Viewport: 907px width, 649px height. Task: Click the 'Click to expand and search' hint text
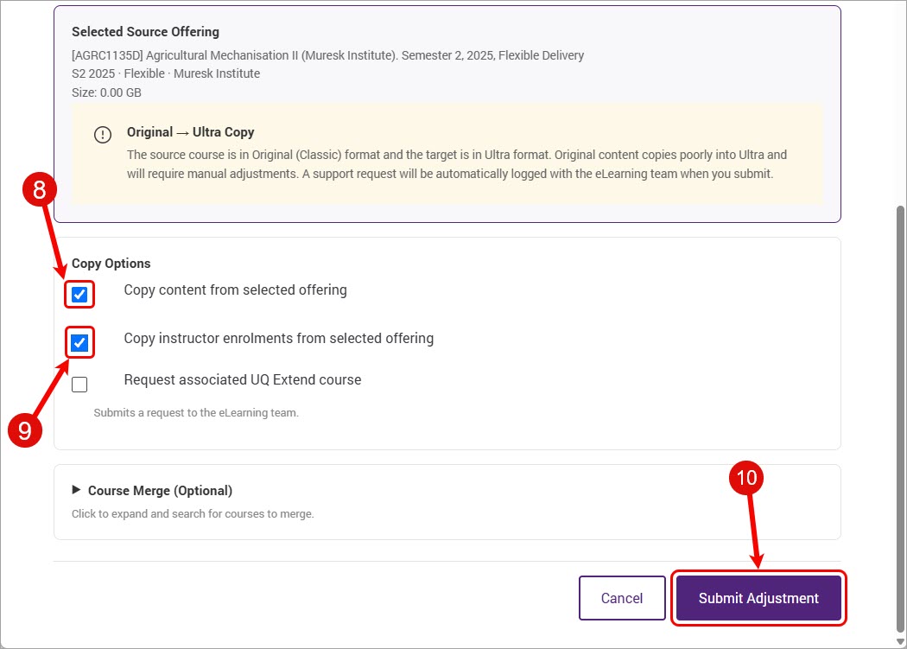click(x=193, y=513)
